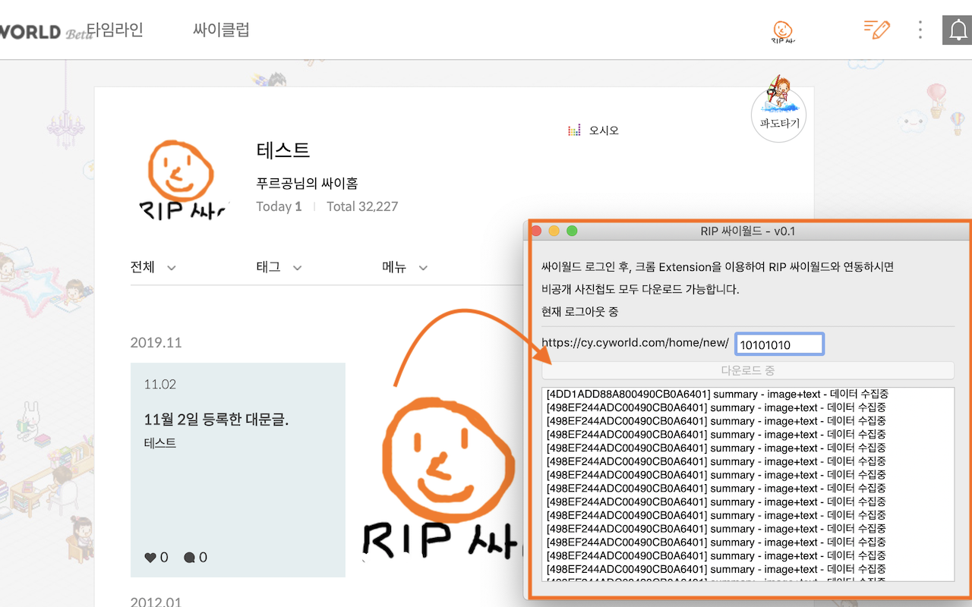Open the 싸이클럽 tab
The height and width of the screenshot is (607, 972).
(221, 30)
